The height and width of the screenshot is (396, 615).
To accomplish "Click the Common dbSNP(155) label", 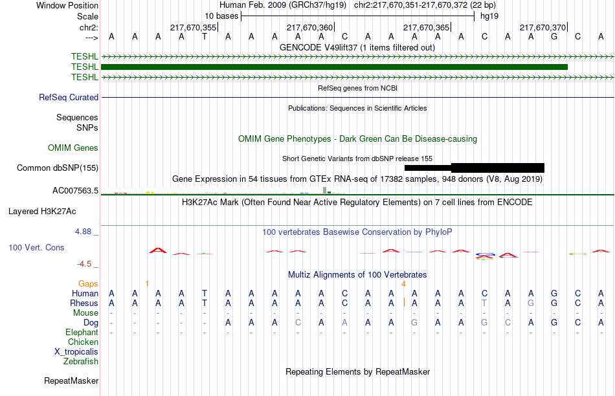I will (57, 168).
